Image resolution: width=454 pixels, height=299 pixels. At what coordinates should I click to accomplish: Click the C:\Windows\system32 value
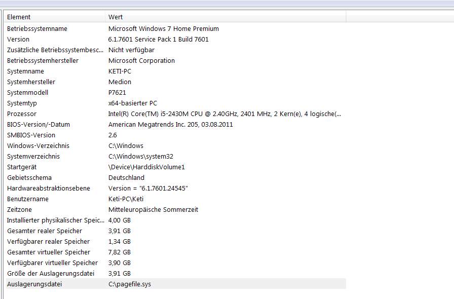coord(141,157)
